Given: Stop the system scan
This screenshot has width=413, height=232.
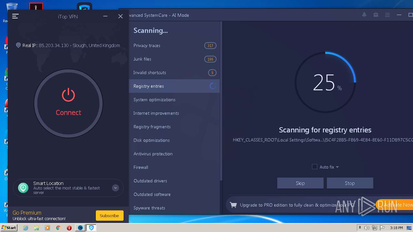Looking at the screenshot, I should point(350,183).
